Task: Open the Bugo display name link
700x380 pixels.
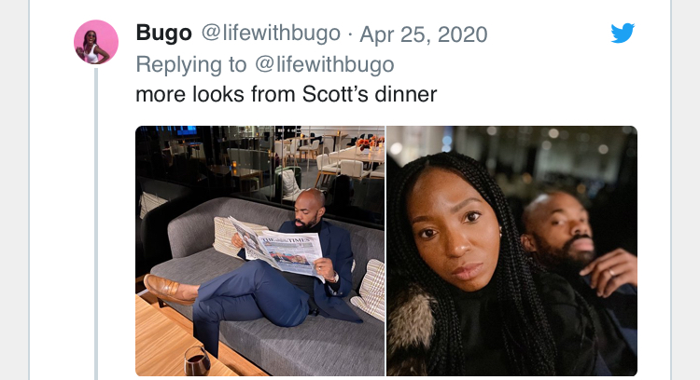Action: click(164, 34)
